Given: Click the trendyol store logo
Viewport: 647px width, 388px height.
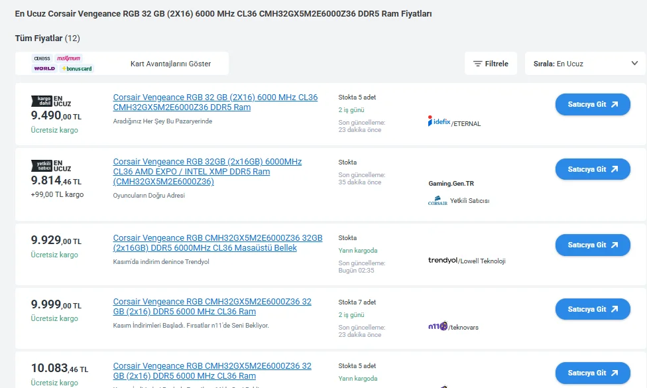Looking at the screenshot, I should 443,260.
